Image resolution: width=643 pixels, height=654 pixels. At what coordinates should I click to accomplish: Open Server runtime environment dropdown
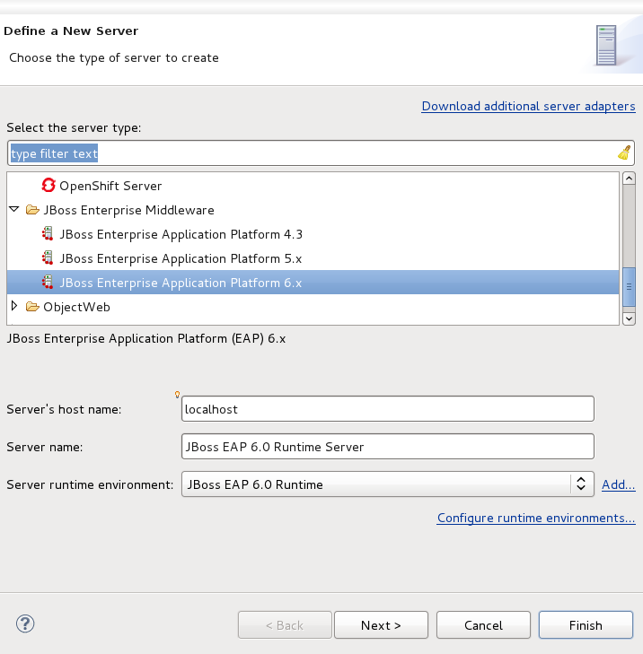pos(387,484)
